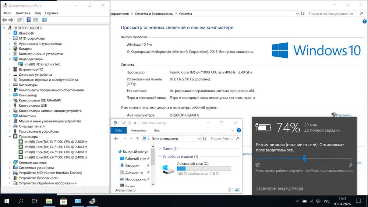Click the Refresh icon in Control Panel address bar
Viewport: 368px width, 207px height.
click(302, 14)
